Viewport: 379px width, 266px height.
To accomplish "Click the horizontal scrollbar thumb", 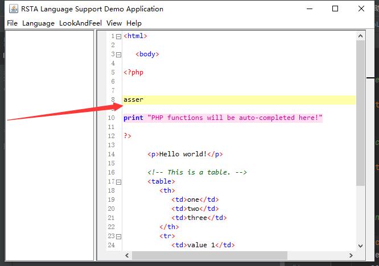I will pyautogui.click(x=209, y=255).
